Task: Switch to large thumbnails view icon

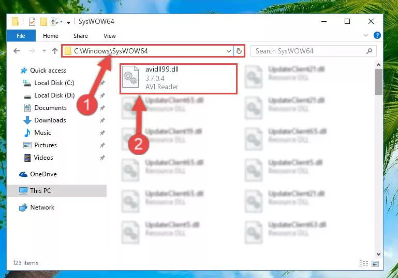Action: [375, 264]
